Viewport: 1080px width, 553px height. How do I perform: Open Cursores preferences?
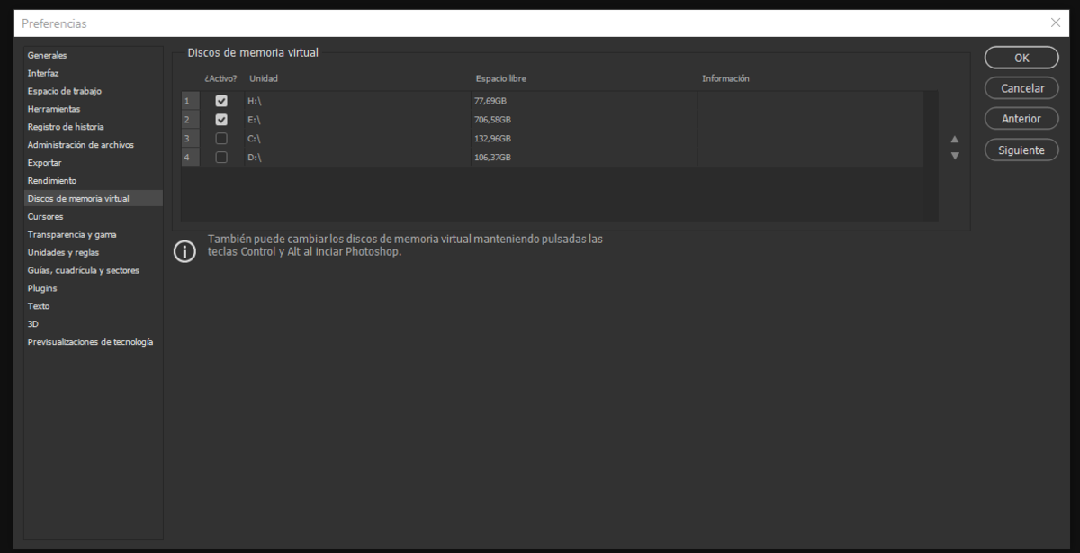coord(94,216)
